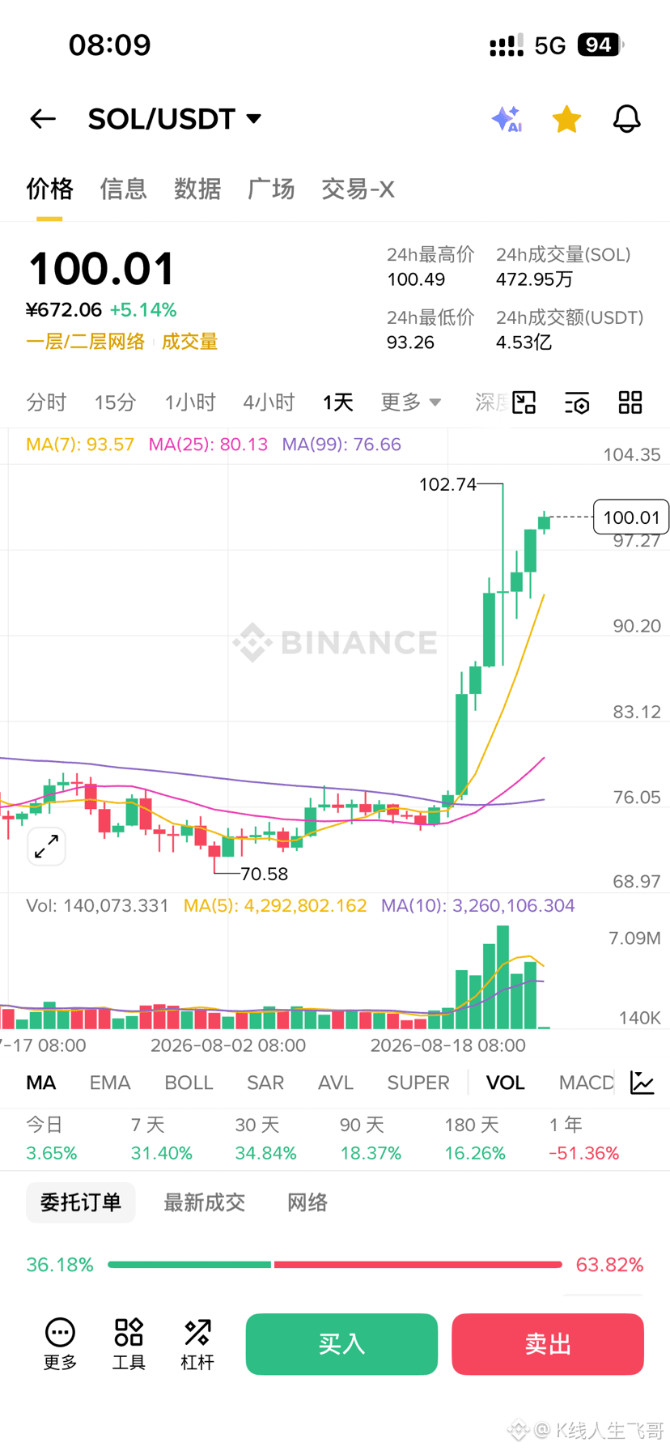This screenshot has height=1451, width=670.
Task: Tap the red 卖出 button
Action: (548, 1344)
